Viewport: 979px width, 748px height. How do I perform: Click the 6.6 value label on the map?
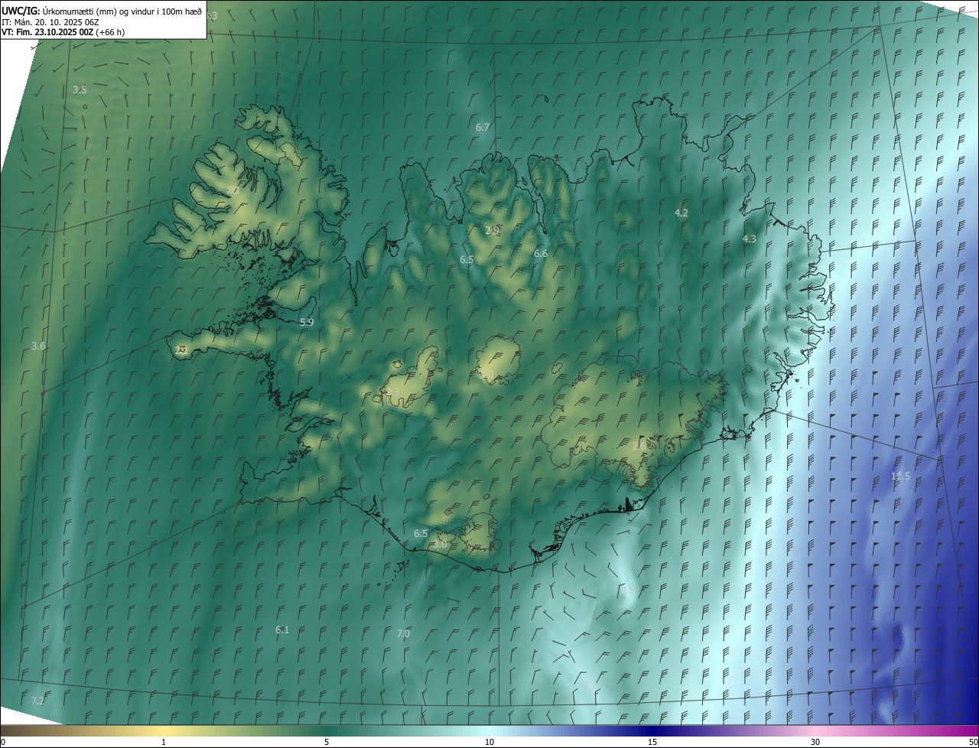541,253
